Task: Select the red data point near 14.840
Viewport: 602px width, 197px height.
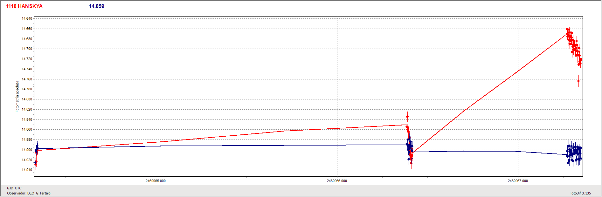Action: click(407, 117)
